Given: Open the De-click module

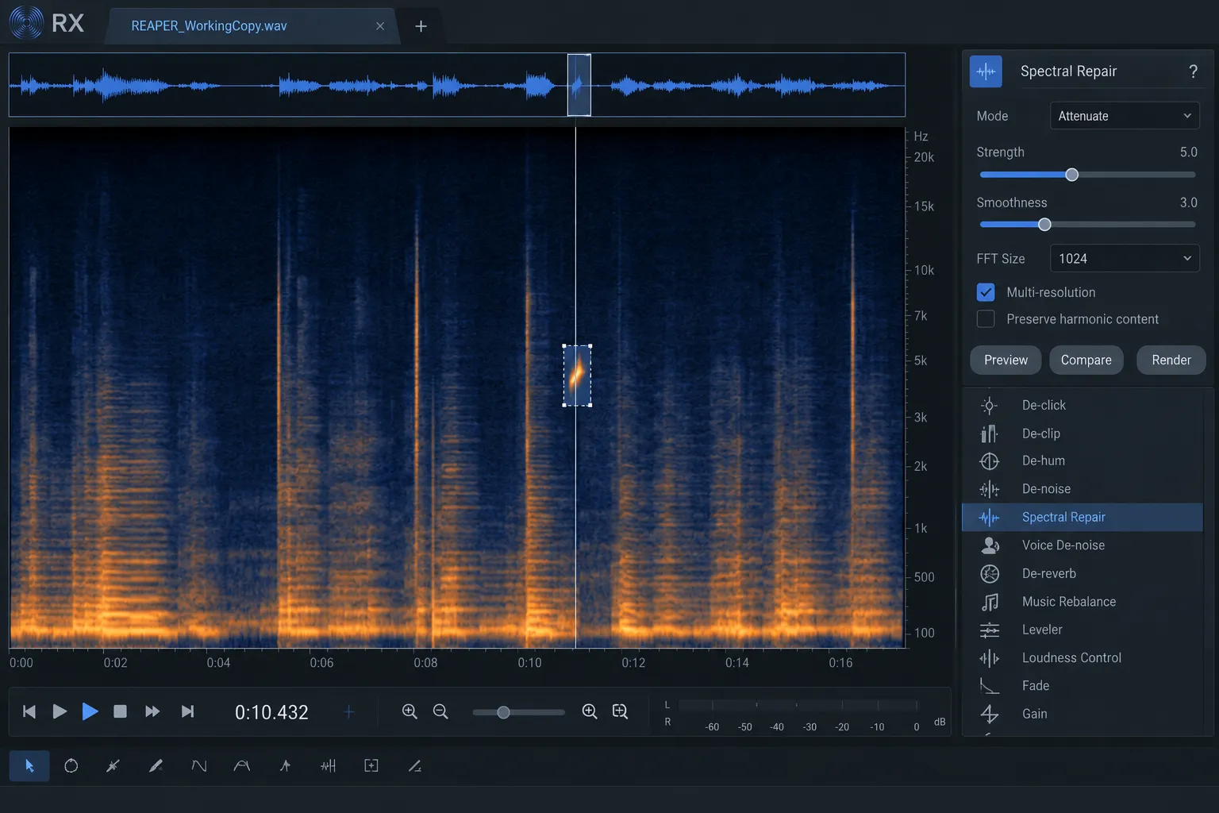Looking at the screenshot, I should coord(1082,405).
